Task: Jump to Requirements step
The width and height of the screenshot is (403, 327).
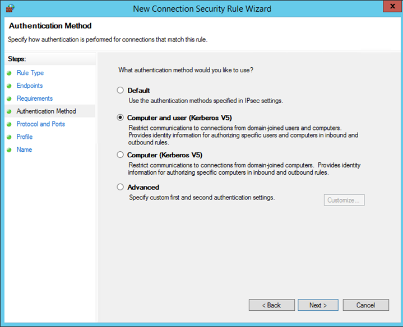Action: click(35, 99)
